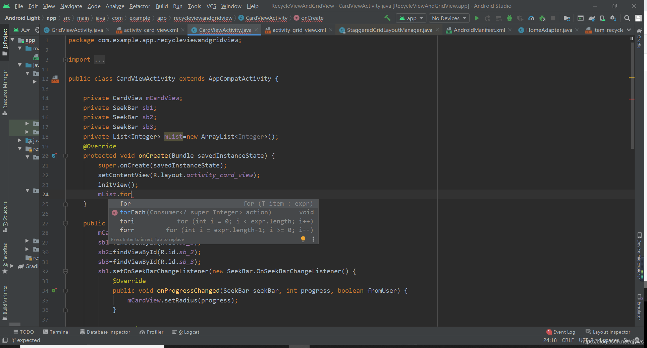Image resolution: width=647 pixels, height=348 pixels.
Task: Open the Refactor menu
Action: pos(140,6)
